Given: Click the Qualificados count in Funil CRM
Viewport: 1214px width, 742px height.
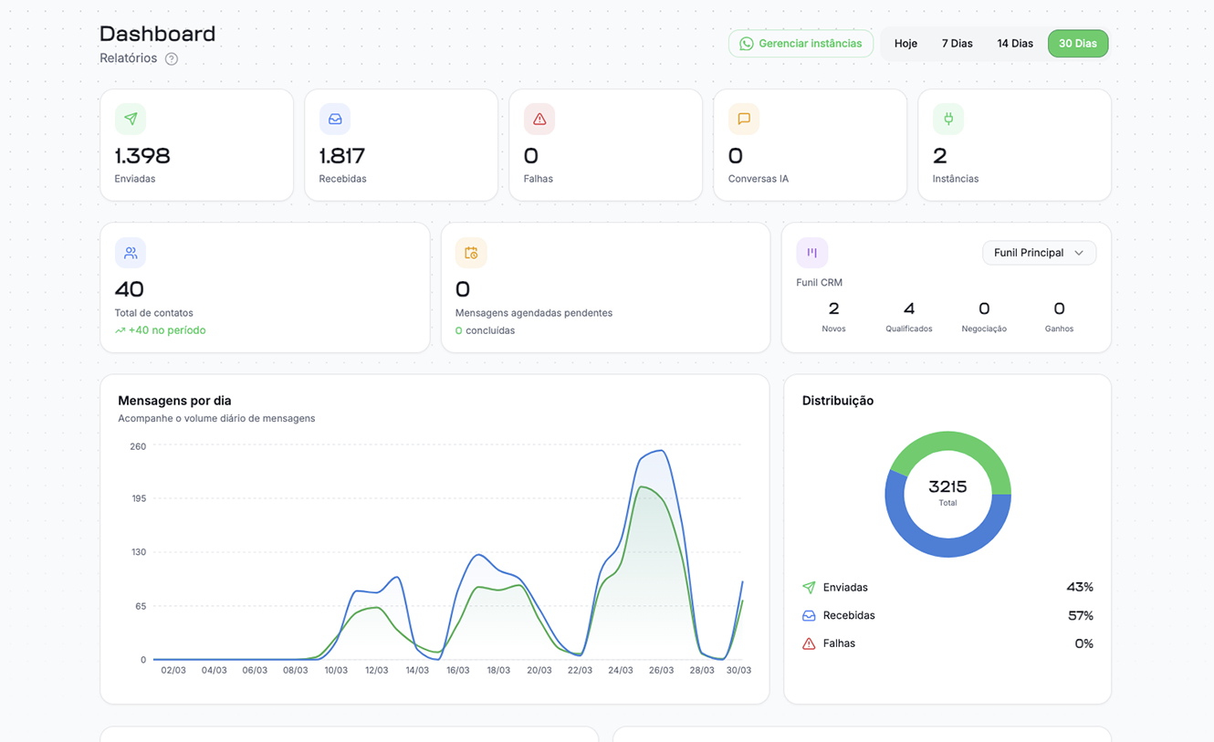Looking at the screenshot, I should coord(909,308).
